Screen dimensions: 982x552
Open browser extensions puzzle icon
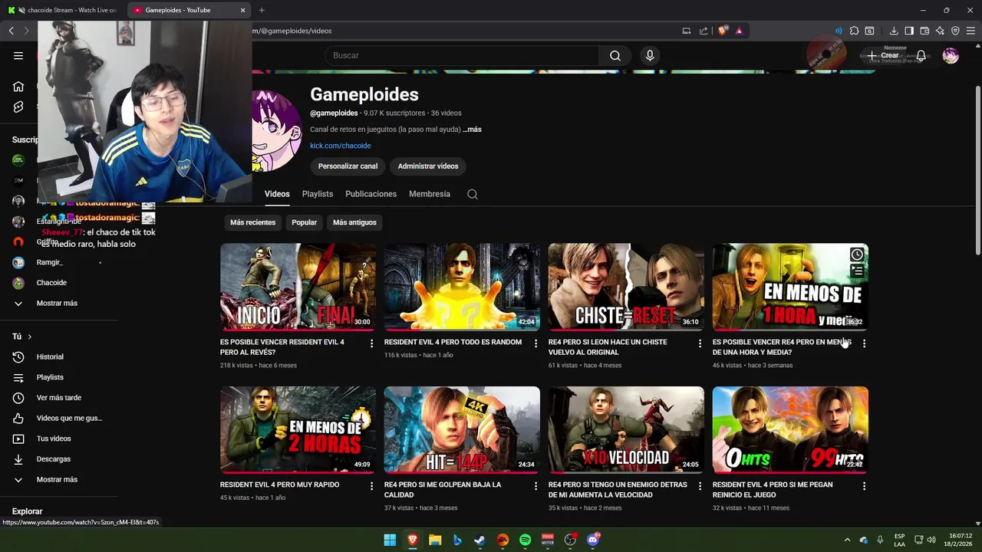click(854, 31)
